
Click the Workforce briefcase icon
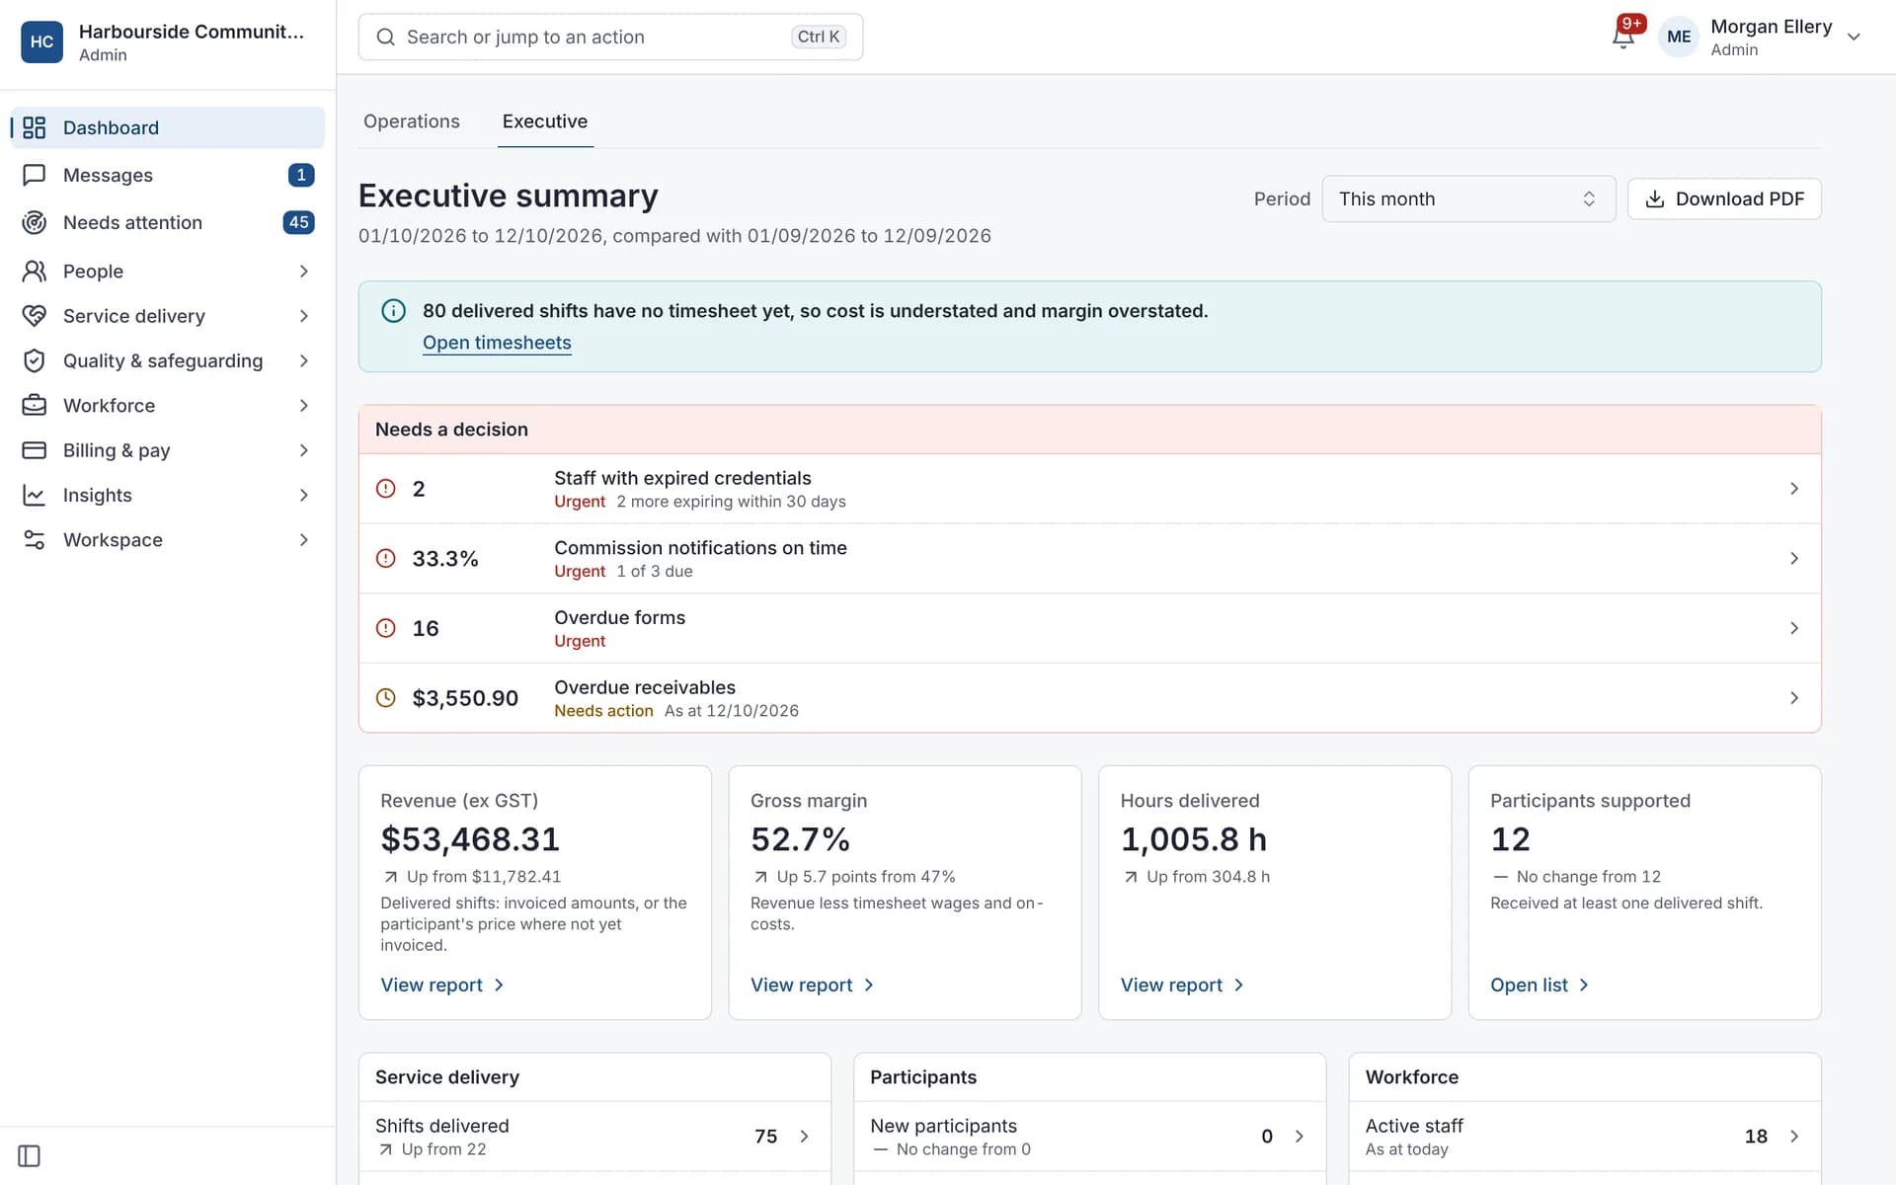click(35, 405)
